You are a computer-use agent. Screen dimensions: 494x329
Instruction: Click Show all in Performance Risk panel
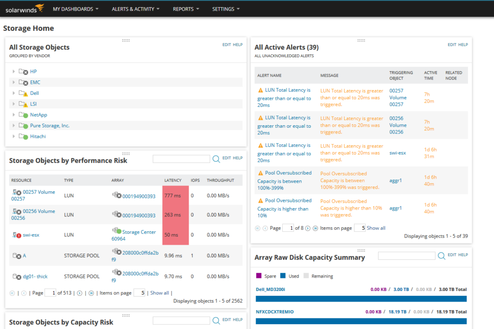159,293
